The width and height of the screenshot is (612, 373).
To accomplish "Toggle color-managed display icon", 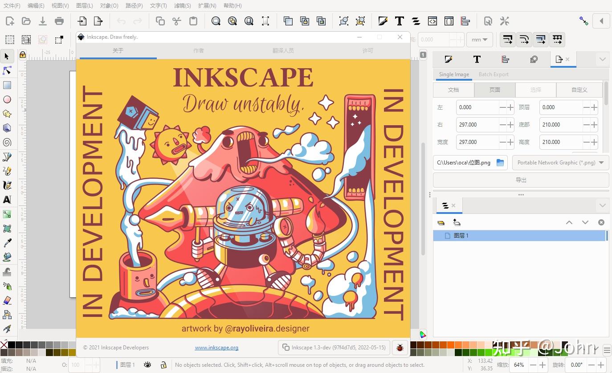I will (423, 334).
